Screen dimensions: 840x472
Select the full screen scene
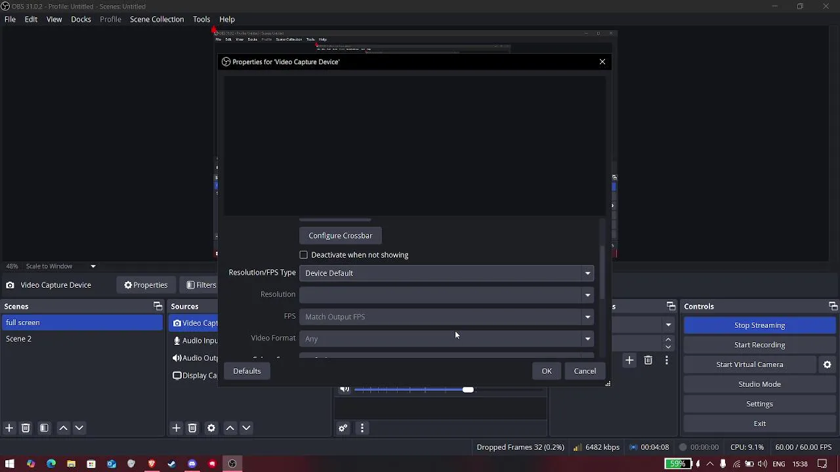pyautogui.click(x=82, y=323)
